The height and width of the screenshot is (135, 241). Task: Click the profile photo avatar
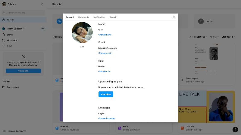point(82,32)
